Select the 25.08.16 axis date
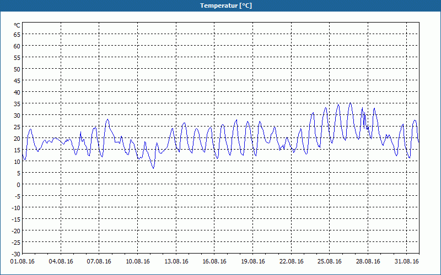Screen dimensions: 441x275 click(329, 262)
